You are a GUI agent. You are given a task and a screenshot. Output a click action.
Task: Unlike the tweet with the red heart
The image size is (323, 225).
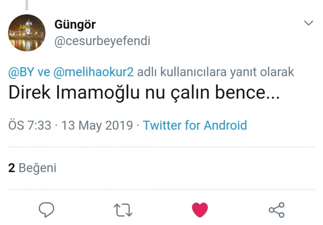click(200, 210)
